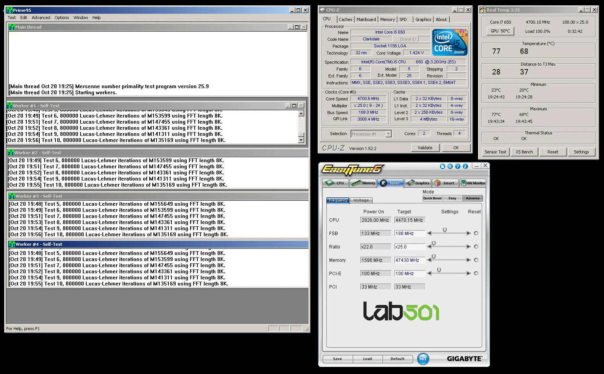
Task: Click the FSB target field showing 188 MHz
Action: click(410, 234)
